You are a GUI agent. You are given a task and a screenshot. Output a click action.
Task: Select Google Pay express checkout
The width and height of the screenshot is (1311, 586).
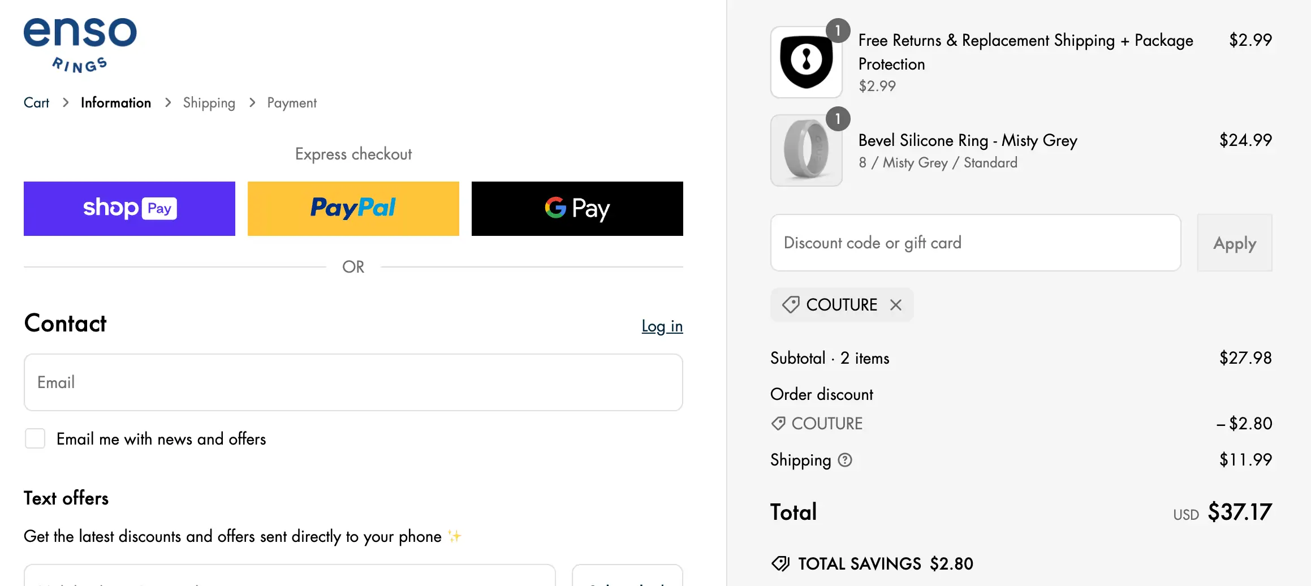(577, 209)
